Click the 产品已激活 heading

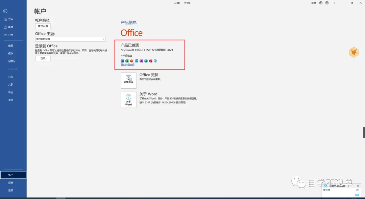[130, 45]
